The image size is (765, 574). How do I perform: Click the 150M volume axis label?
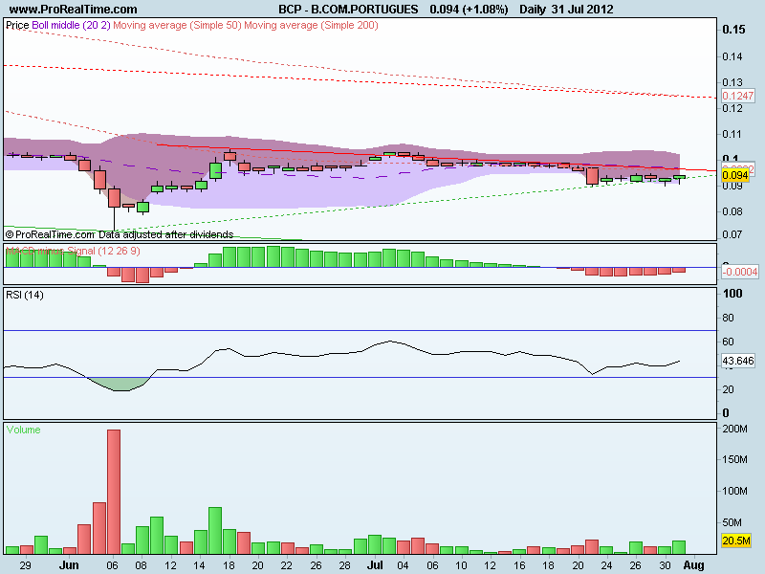pyautogui.click(x=734, y=460)
